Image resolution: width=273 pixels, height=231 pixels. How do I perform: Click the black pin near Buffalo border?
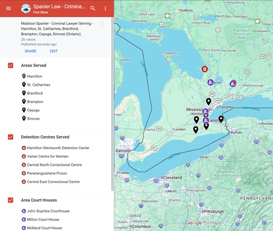click(221, 119)
